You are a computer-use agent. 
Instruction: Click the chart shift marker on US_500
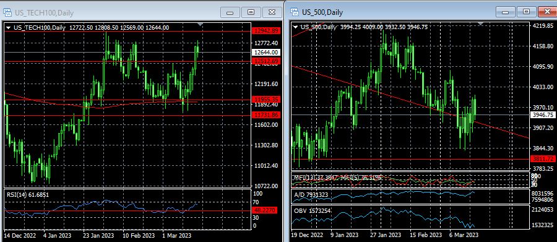point(481,24)
